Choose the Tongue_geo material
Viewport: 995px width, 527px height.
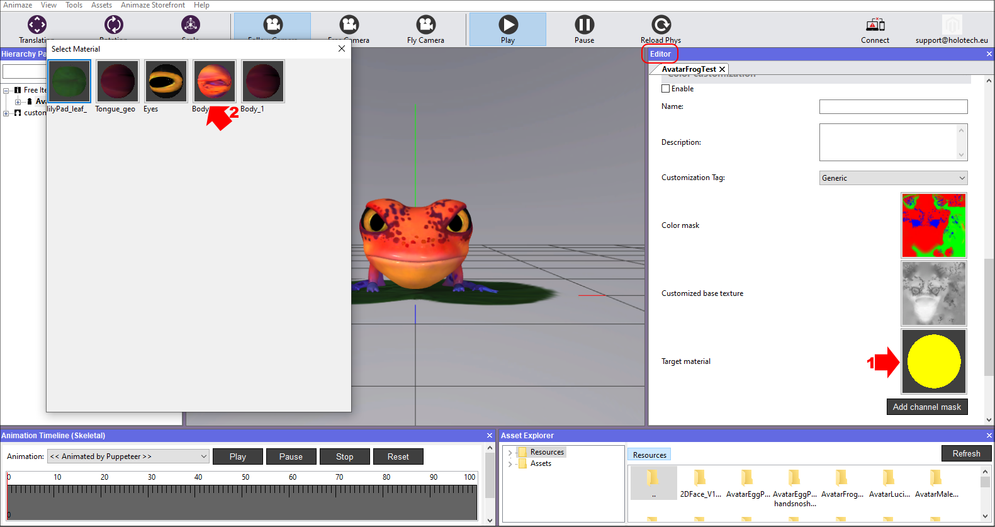[118, 81]
